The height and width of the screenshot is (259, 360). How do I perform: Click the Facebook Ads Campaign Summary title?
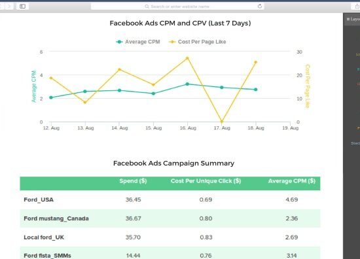(x=174, y=163)
